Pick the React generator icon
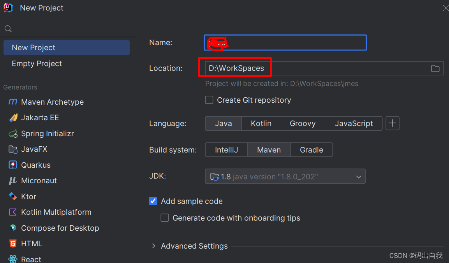The height and width of the screenshot is (263, 449). pos(13,259)
